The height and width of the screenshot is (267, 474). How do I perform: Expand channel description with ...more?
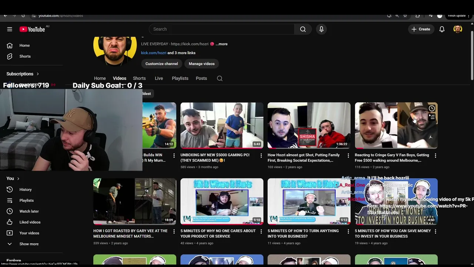pos(221,44)
